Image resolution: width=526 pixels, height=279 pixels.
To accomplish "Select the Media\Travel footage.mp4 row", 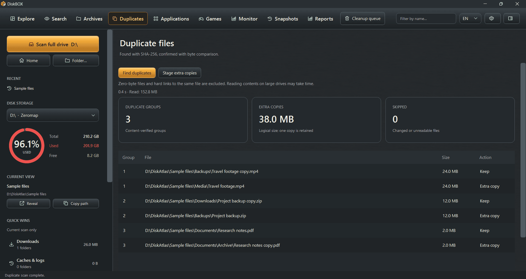I will tap(316, 186).
